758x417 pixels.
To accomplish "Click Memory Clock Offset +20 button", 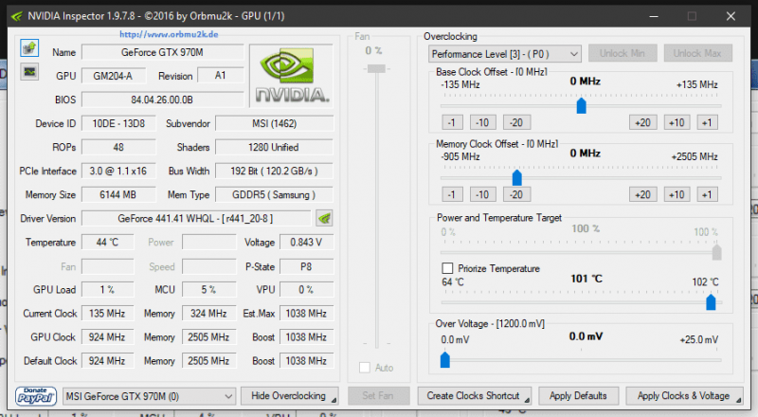I will (x=643, y=195).
